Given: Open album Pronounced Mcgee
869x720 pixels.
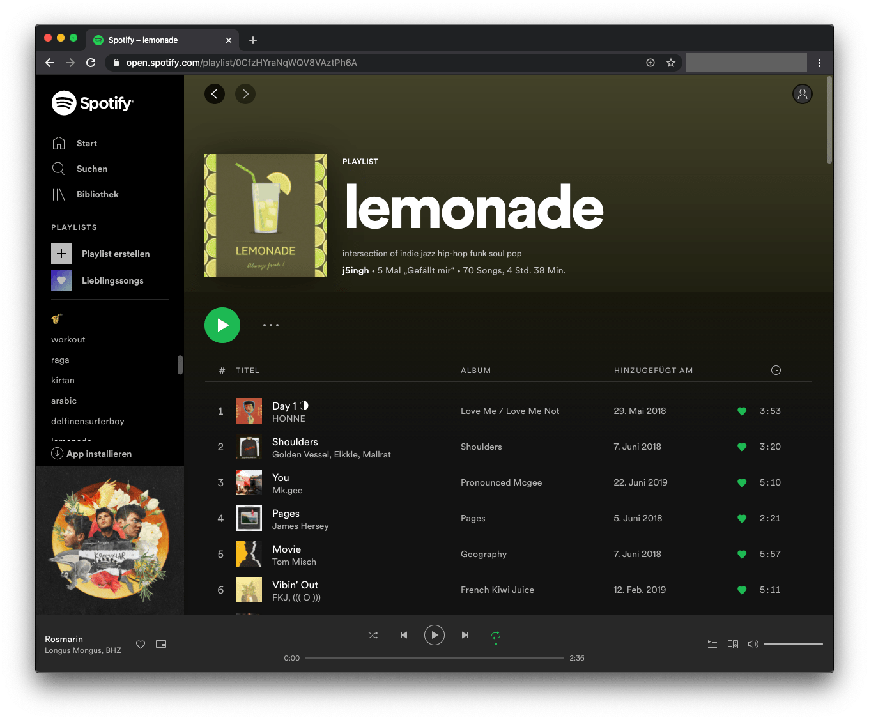Looking at the screenshot, I should point(502,482).
